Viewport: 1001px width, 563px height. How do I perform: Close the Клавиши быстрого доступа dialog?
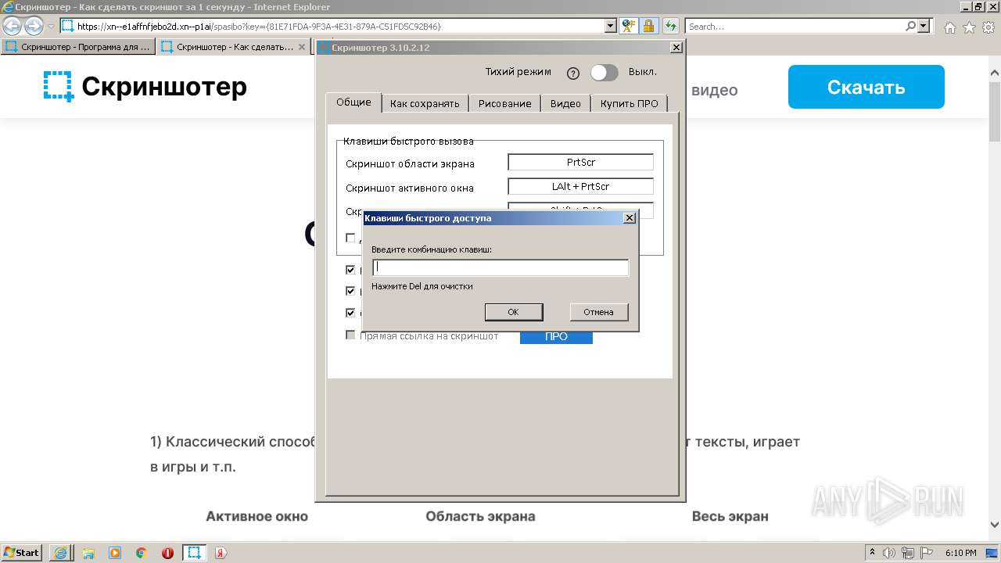pos(630,218)
